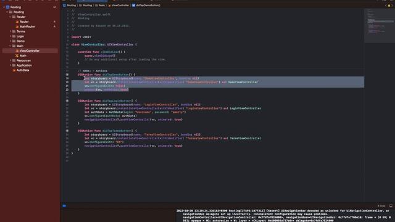Click the Demo folder icon
Screen dimensions: 395x222
click(14, 41)
